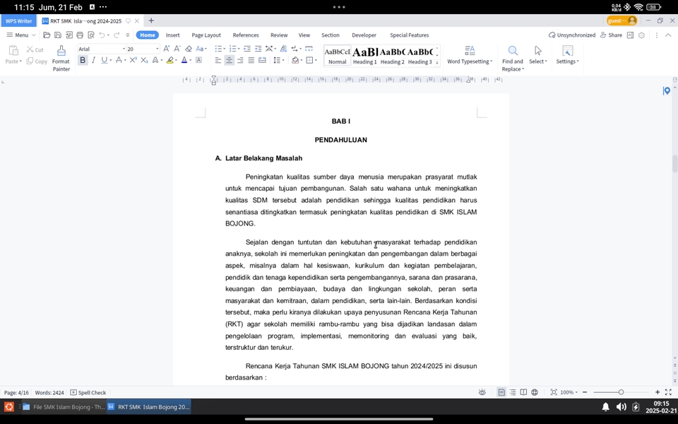Toggle Italic formatting
The height and width of the screenshot is (424, 678).
(x=93, y=60)
